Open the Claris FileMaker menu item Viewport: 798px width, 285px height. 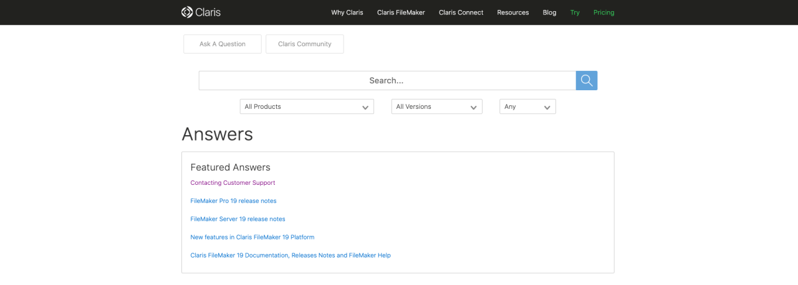tap(401, 12)
